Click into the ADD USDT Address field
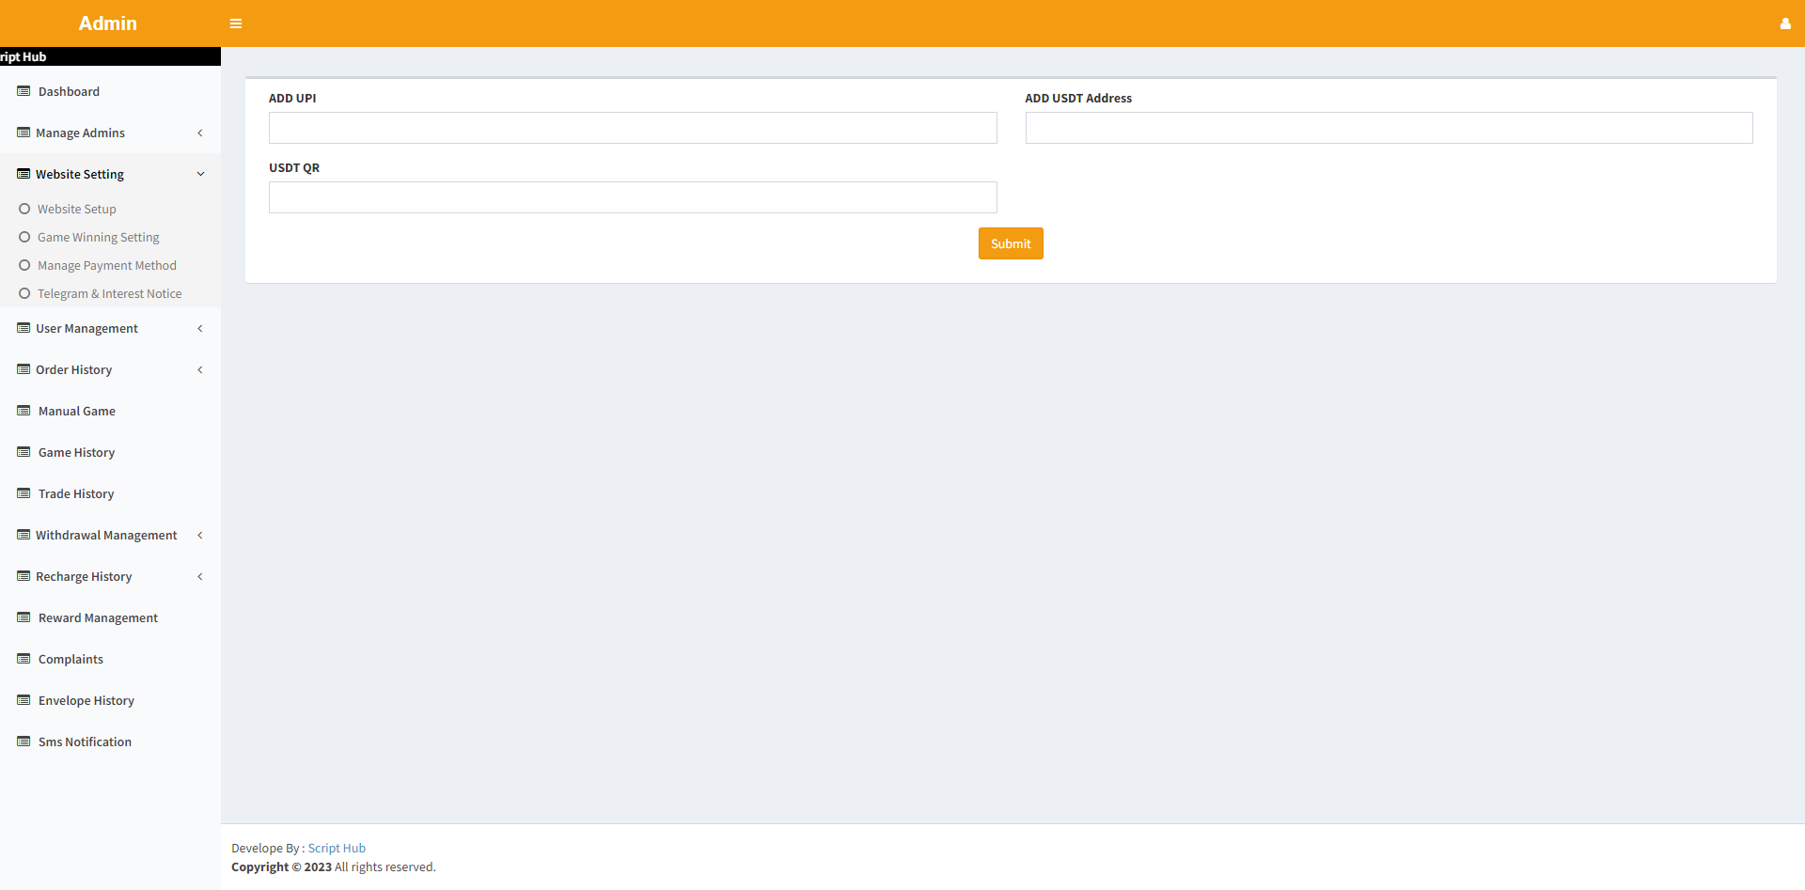Screen dimensions: 1805x890 click(1389, 128)
